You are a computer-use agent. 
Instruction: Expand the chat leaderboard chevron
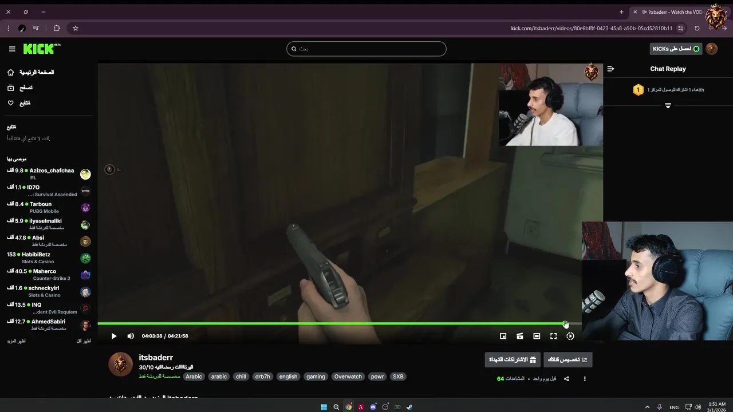click(x=668, y=105)
